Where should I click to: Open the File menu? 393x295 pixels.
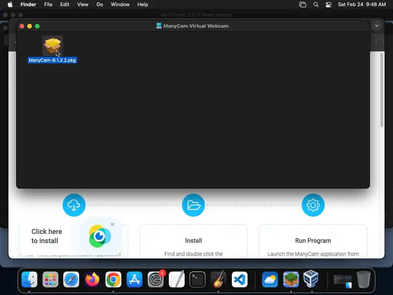click(48, 5)
